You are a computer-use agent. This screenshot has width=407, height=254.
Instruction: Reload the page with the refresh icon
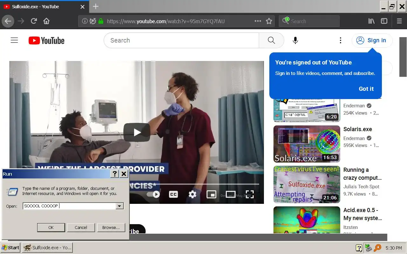(34, 21)
